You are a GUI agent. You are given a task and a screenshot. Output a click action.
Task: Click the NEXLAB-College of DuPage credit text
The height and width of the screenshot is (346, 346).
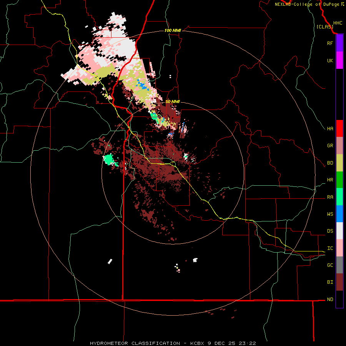coord(308,4)
